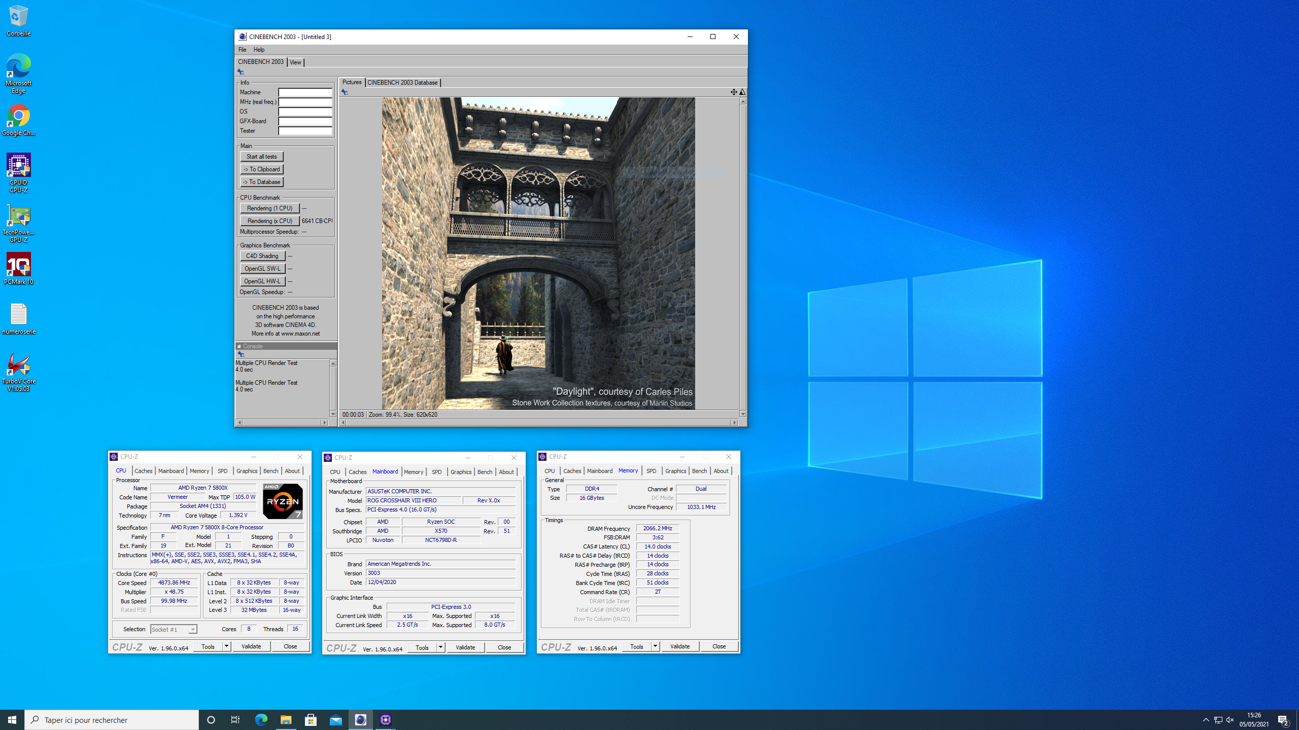Click Tools button in CPU-Z Mainboard window
Image resolution: width=1299 pixels, height=730 pixels.
tap(422, 647)
